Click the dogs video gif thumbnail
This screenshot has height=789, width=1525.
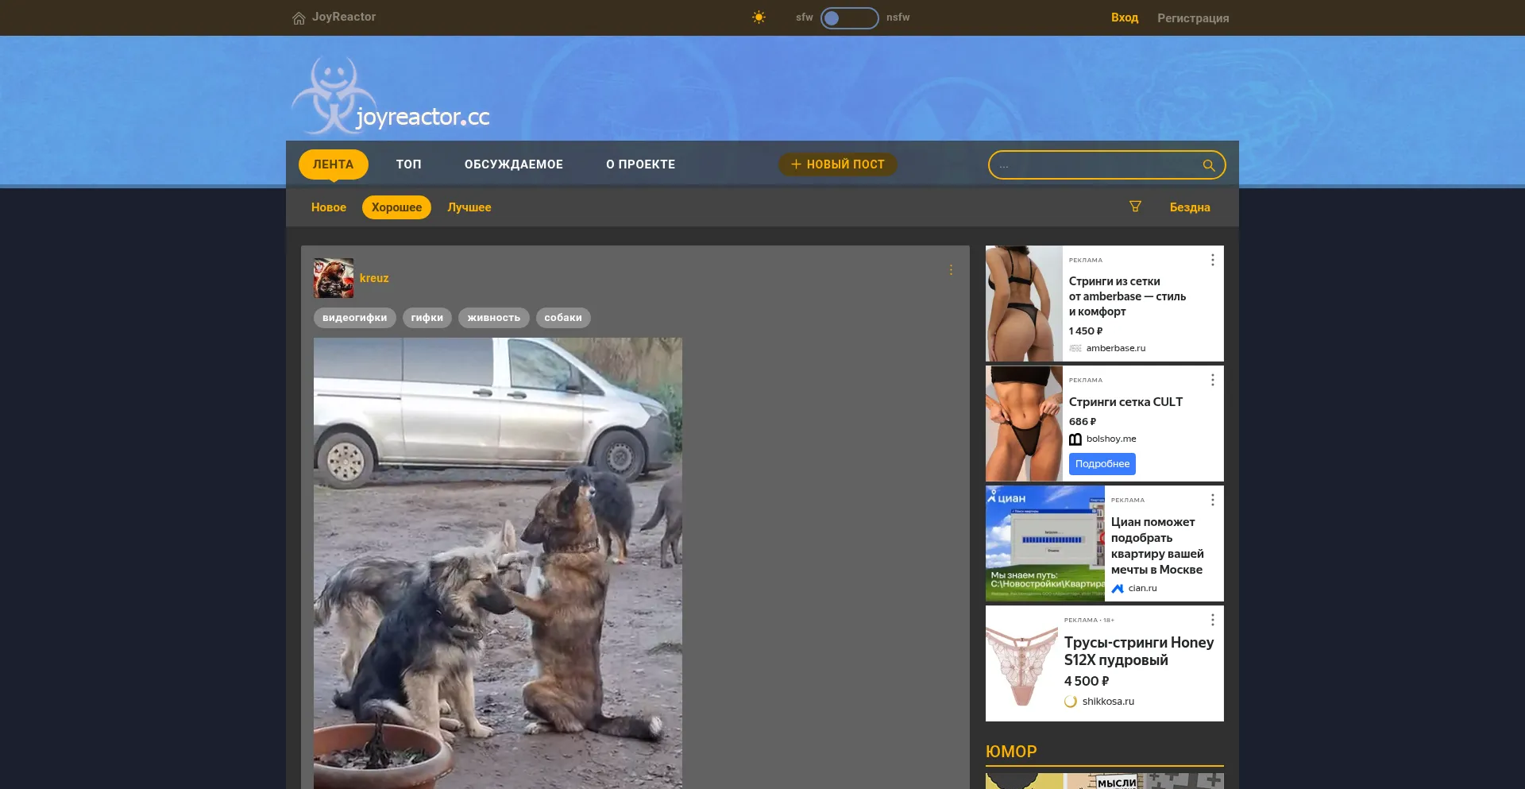498,563
